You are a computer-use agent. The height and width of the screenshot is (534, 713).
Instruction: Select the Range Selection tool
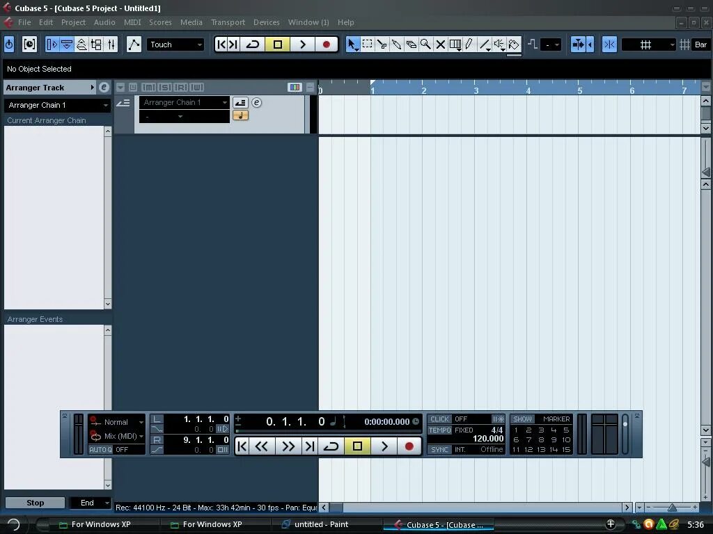point(367,44)
